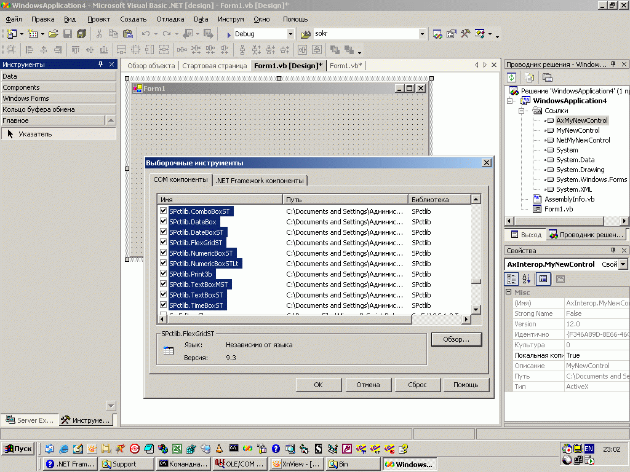Image resolution: width=630 pixels, height=472 pixels.
Task: Pin the Solution Explorer panel
Action: 613,64
